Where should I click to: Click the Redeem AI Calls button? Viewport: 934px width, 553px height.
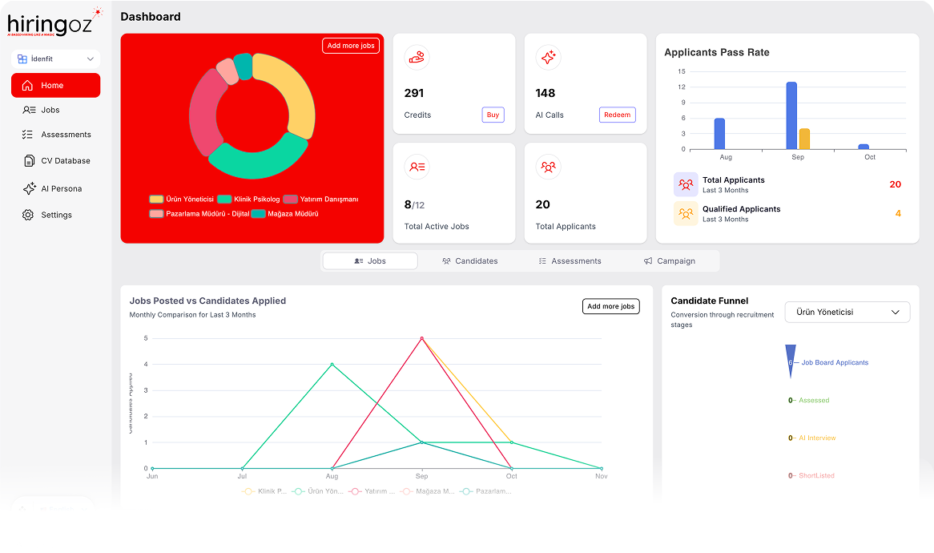(x=617, y=115)
